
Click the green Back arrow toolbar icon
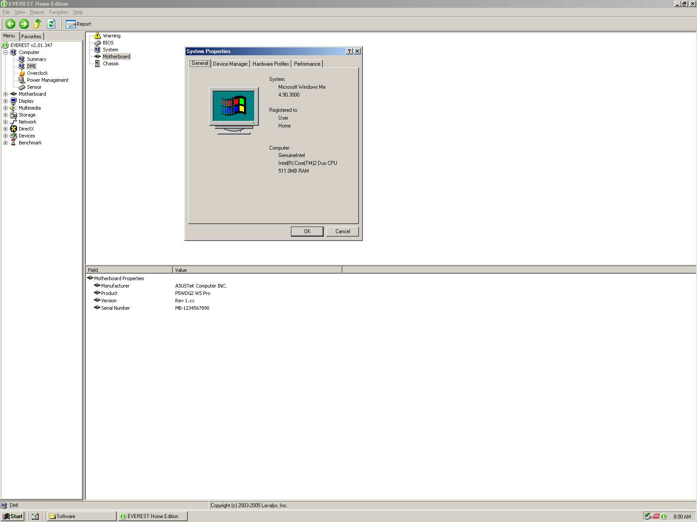tap(10, 24)
